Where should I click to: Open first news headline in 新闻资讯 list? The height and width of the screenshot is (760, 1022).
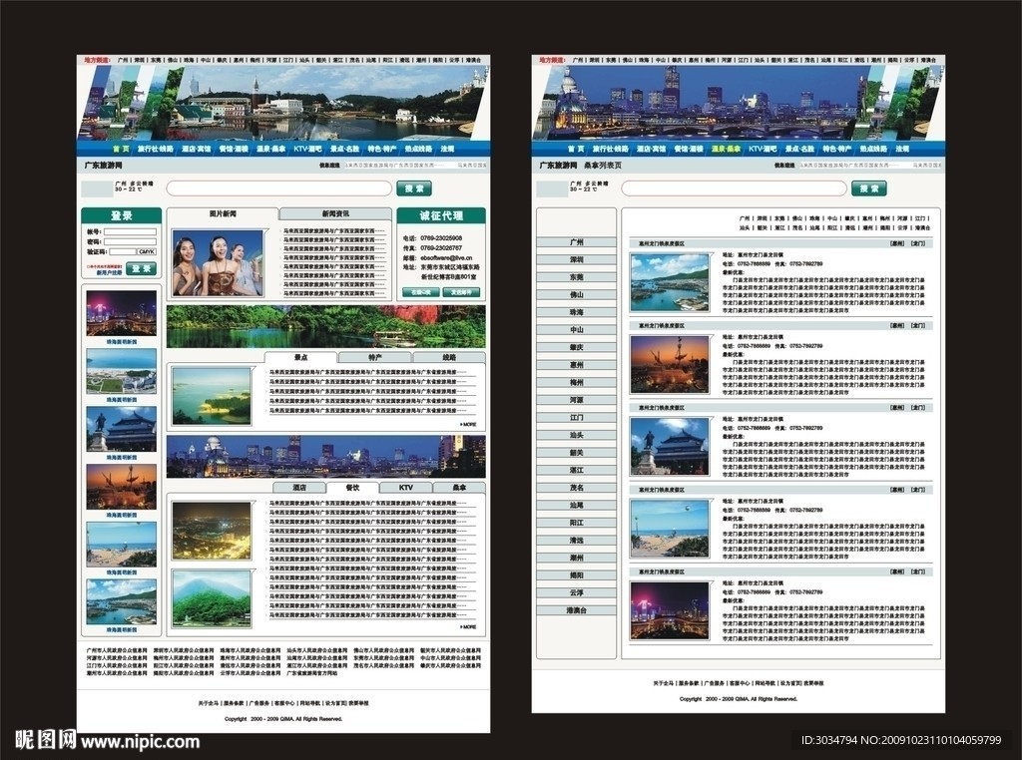[333, 231]
